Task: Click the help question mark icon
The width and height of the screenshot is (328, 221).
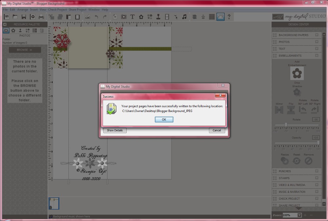Action: [229, 17]
